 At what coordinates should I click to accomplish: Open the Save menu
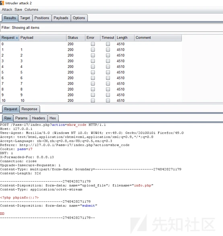pos(18,10)
